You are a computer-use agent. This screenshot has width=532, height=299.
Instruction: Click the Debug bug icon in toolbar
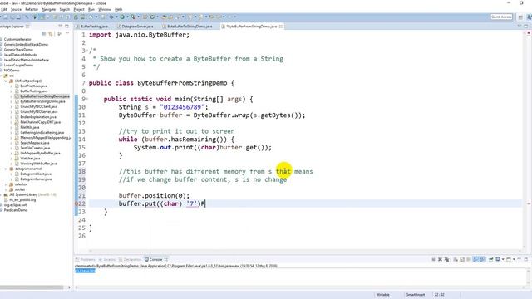[x=111, y=17]
